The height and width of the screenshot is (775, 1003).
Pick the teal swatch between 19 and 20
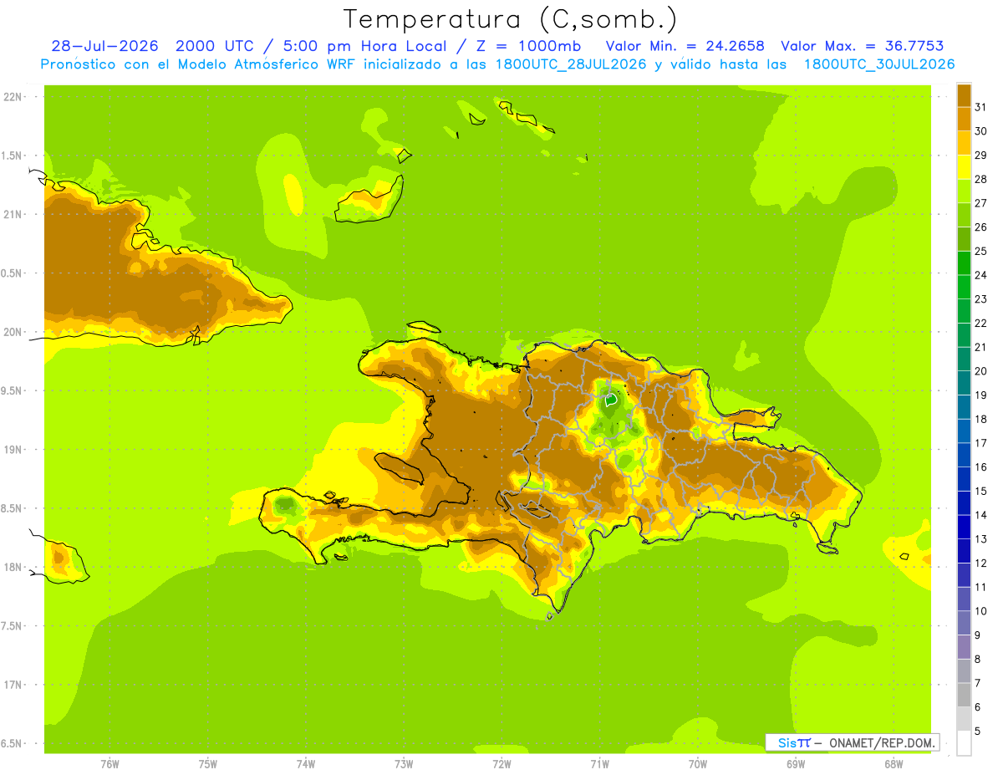[x=964, y=383]
